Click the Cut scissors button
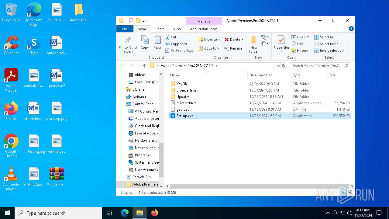389x219 pixels. tap(171, 37)
